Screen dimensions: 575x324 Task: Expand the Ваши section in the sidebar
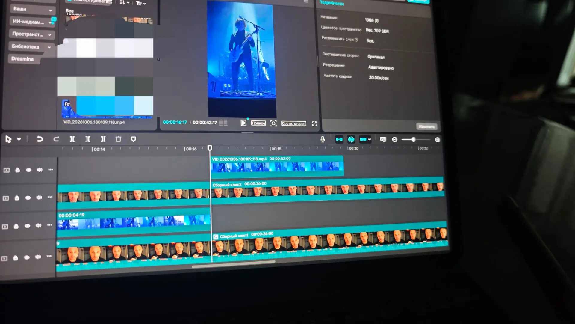coord(33,9)
